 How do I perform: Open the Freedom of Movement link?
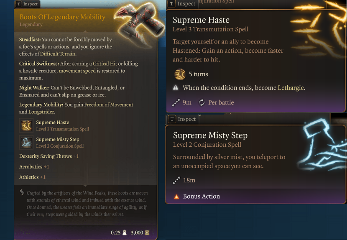point(109,105)
